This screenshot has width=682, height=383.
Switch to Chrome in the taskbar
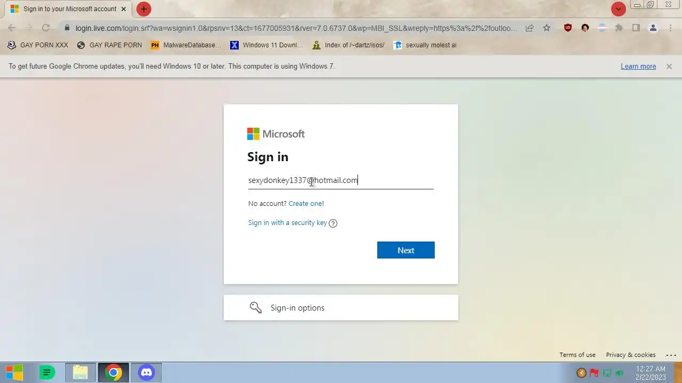coord(113,372)
